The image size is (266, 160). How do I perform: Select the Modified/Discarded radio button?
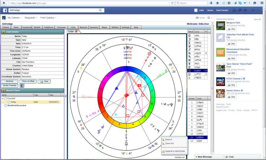(6, 105)
